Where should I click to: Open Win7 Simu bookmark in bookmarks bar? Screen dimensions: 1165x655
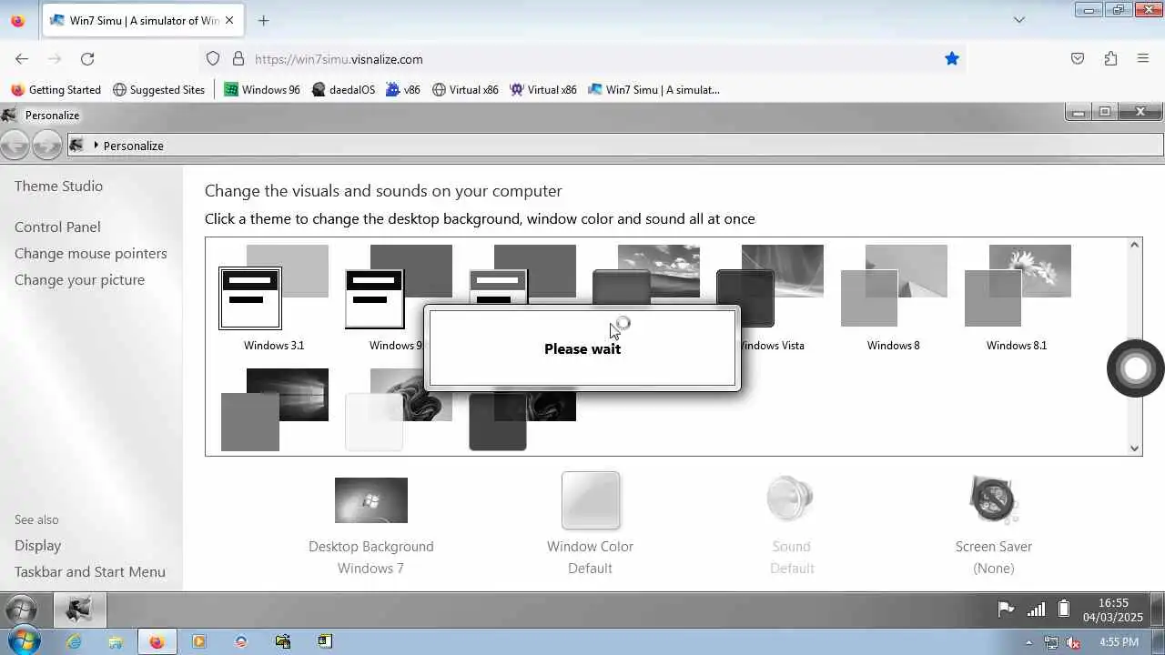(x=653, y=90)
